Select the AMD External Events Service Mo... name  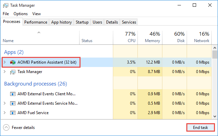(x=48, y=103)
